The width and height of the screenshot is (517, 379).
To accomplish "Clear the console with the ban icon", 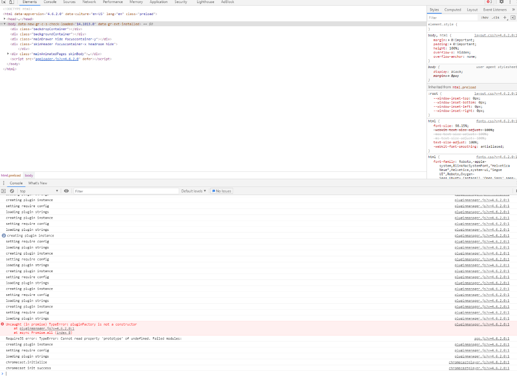I will (12, 191).
